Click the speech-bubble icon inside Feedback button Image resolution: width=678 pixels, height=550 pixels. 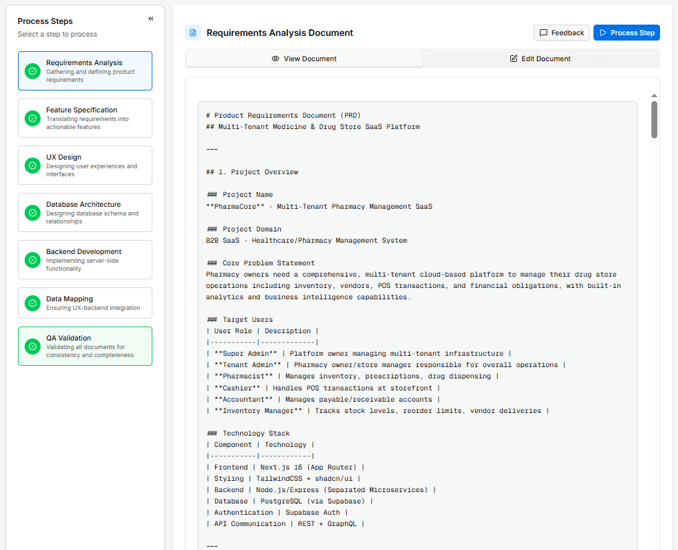544,32
